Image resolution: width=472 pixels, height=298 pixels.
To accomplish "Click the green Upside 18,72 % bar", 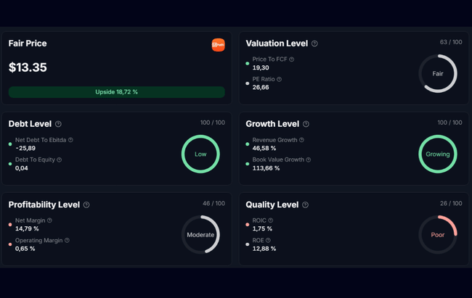I will (x=116, y=92).
